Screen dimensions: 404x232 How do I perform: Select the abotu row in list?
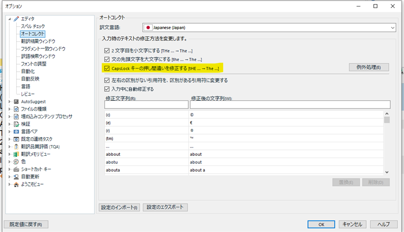point(244,162)
